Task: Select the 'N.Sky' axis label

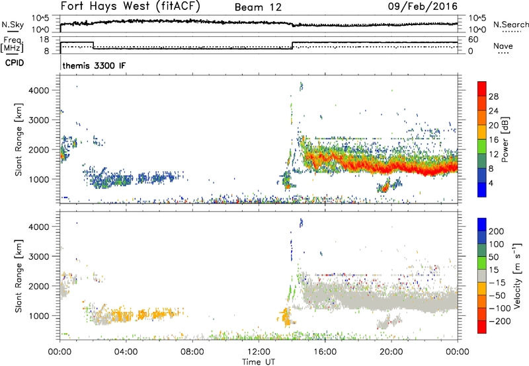Action: 13,24
